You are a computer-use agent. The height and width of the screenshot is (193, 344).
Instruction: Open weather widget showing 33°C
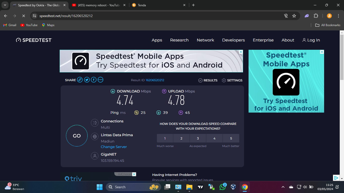(15, 187)
